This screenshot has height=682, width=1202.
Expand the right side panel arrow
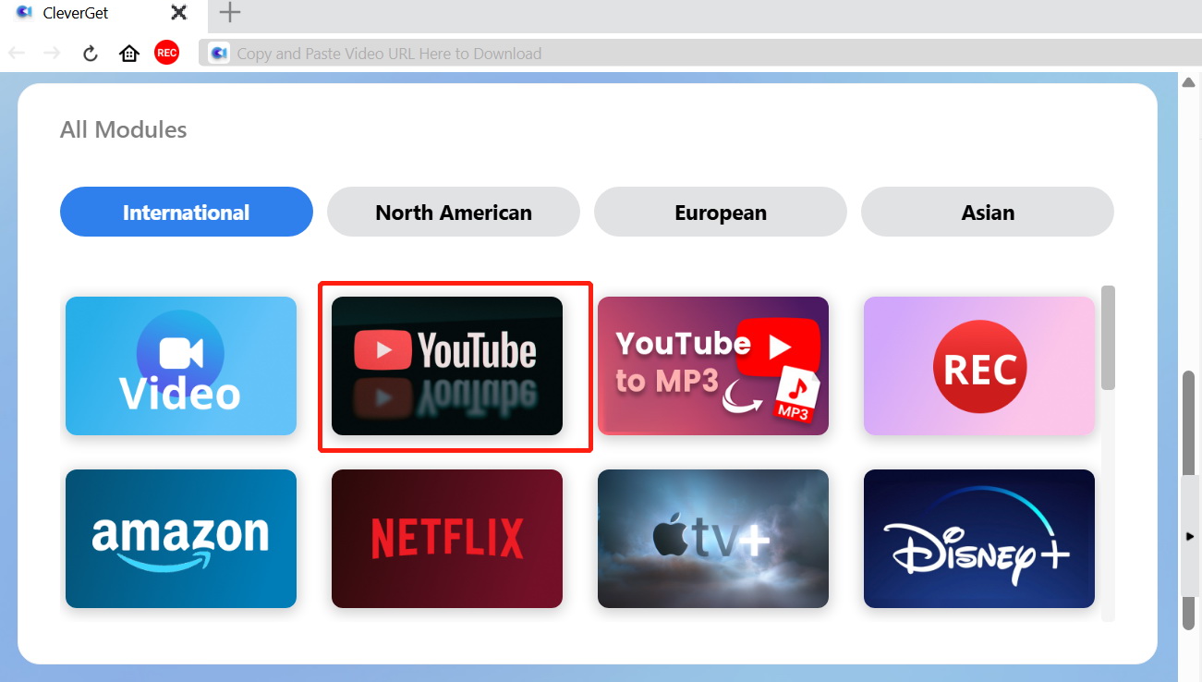tap(1190, 537)
